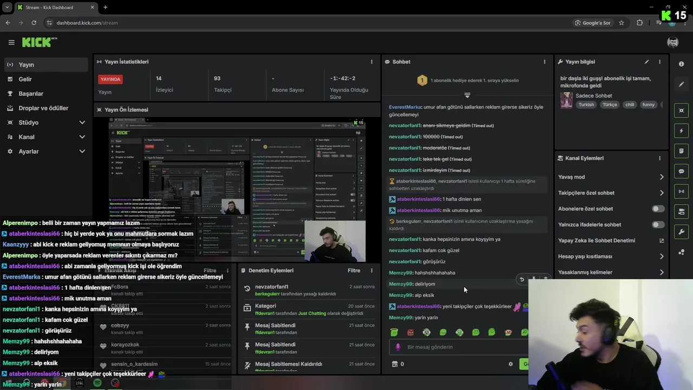Click the Sadece Sohbet category thumbnail
The image size is (693, 390).
pyautogui.click(x=566, y=100)
